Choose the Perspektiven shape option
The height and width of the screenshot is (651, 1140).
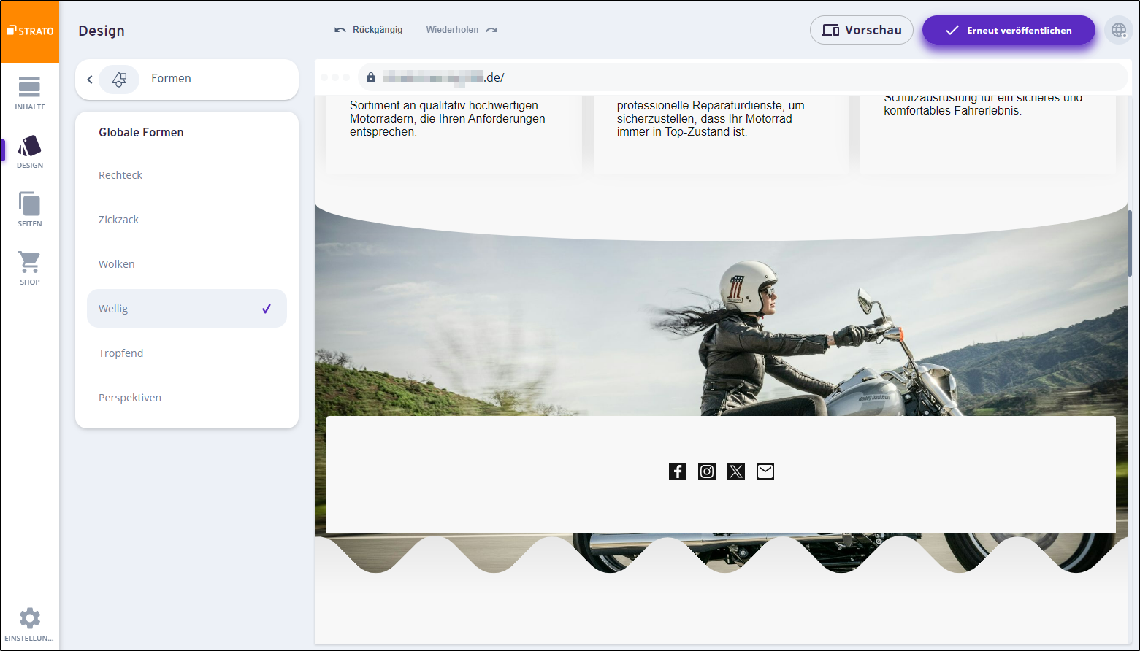tap(129, 397)
